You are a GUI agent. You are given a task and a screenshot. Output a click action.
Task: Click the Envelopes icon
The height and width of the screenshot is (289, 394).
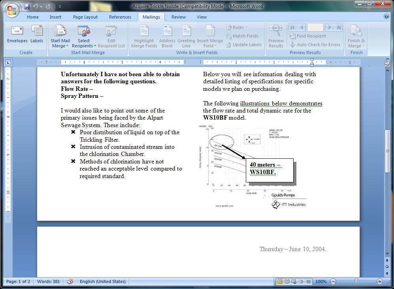pyautogui.click(x=17, y=34)
